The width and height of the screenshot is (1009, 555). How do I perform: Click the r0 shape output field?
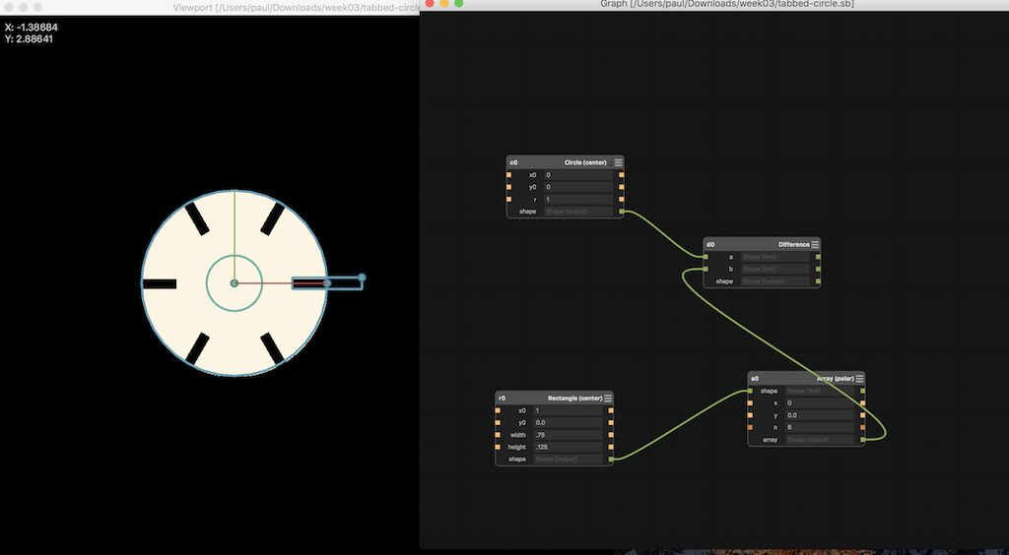click(x=569, y=460)
